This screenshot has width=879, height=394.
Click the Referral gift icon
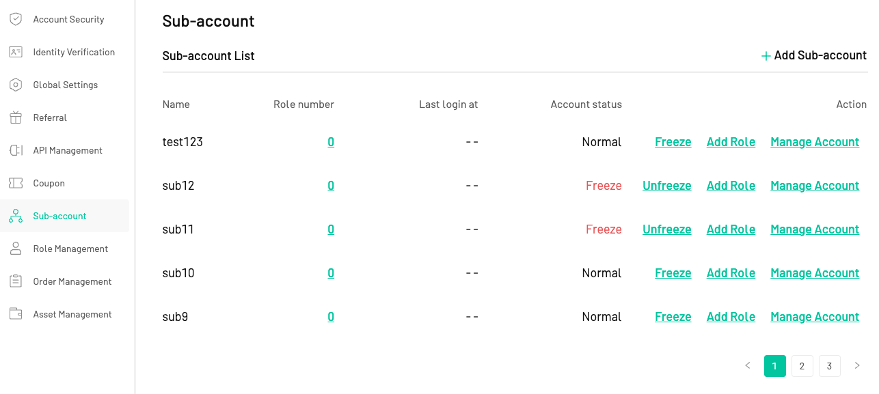[16, 117]
